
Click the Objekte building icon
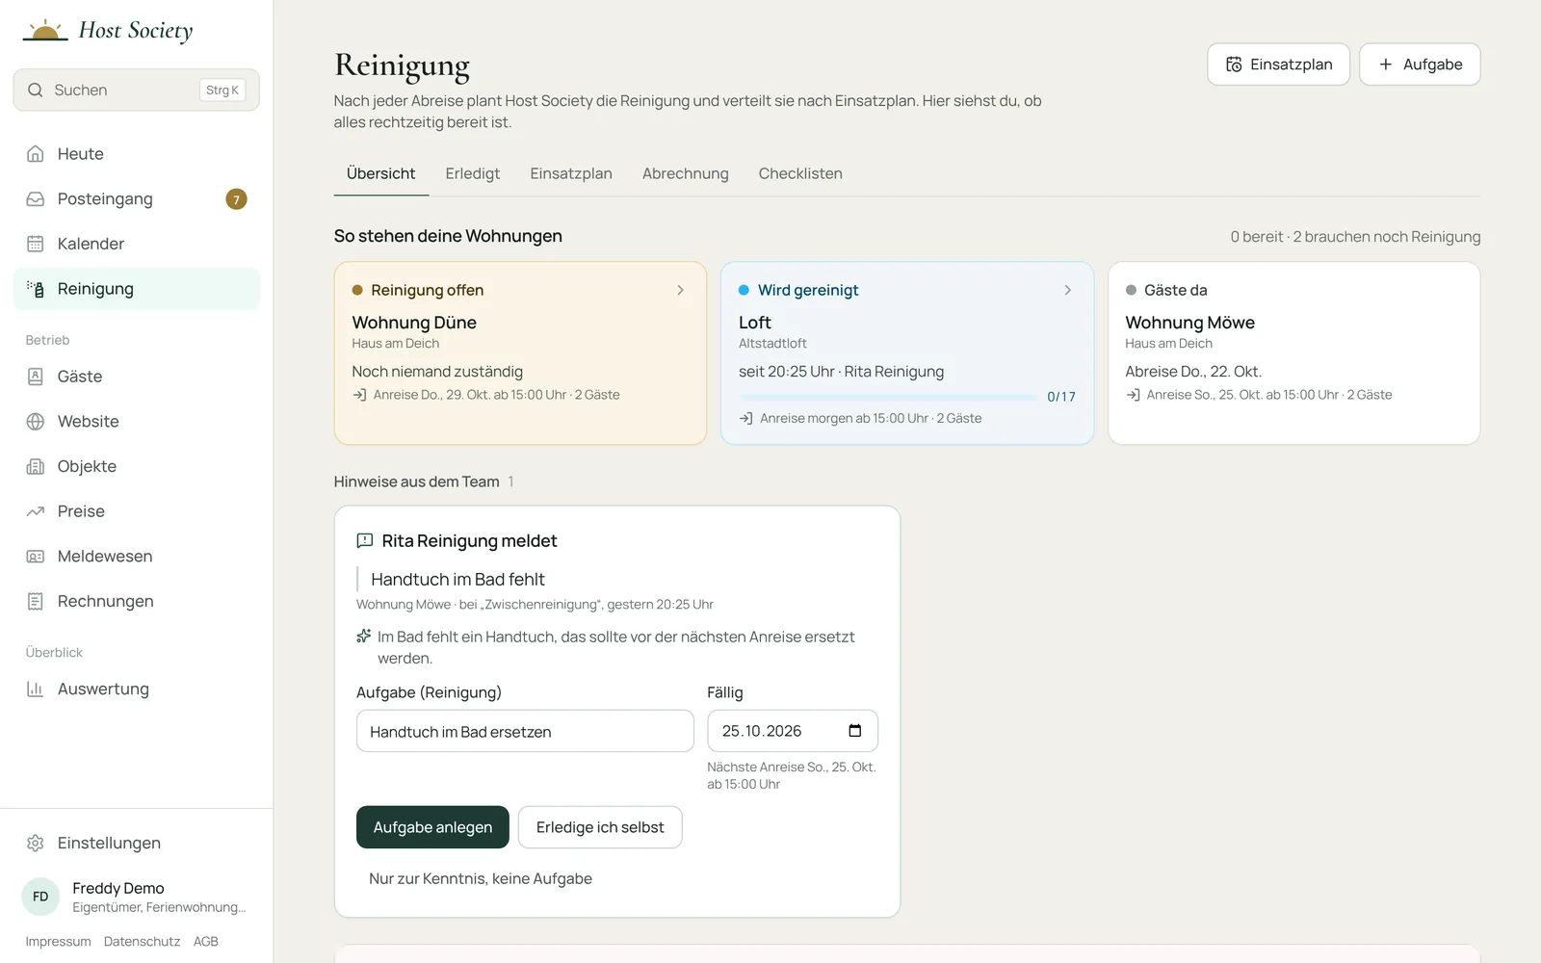click(36, 466)
